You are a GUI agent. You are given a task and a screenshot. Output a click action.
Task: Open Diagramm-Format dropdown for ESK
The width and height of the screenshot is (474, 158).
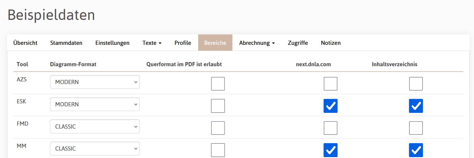(x=95, y=104)
